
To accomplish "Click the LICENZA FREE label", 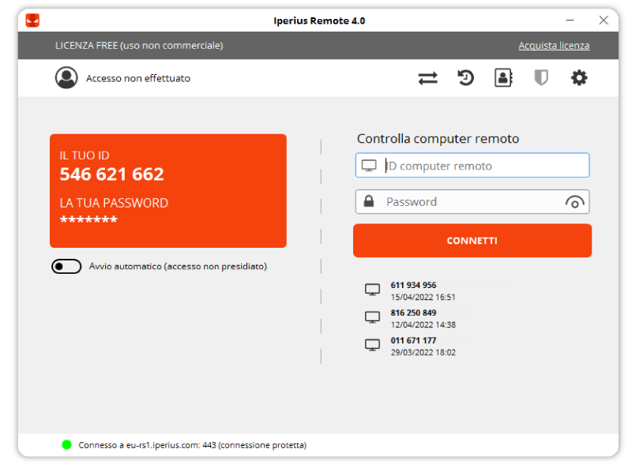I will [x=139, y=46].
